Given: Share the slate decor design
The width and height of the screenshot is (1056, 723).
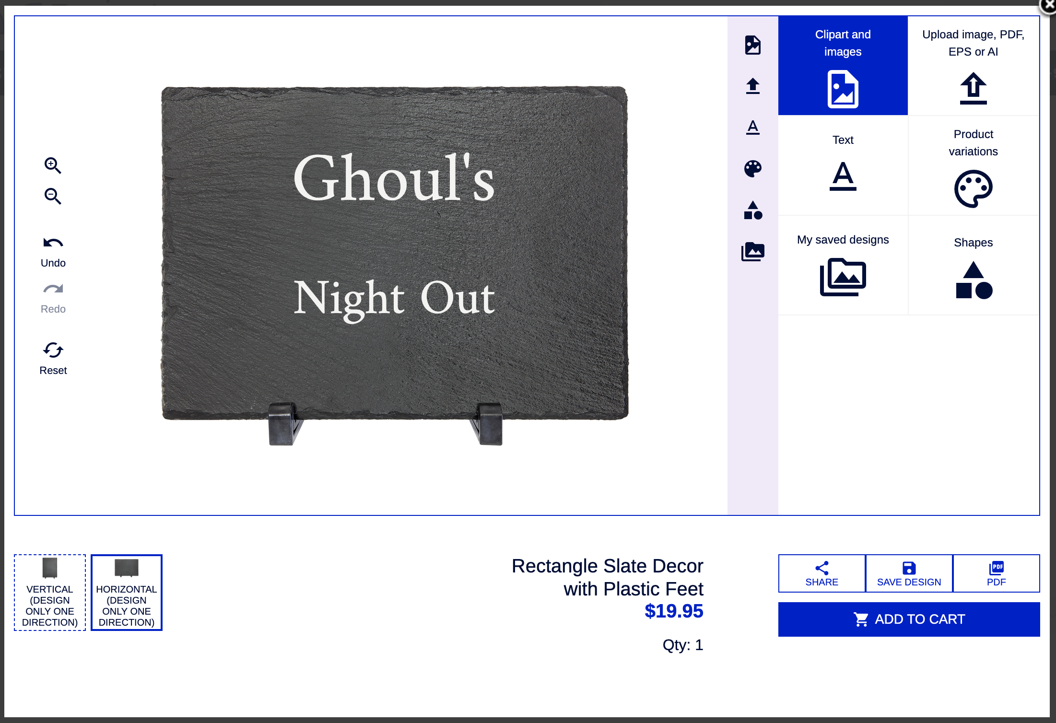Looking at the screenshot, I should pos(821,573).
